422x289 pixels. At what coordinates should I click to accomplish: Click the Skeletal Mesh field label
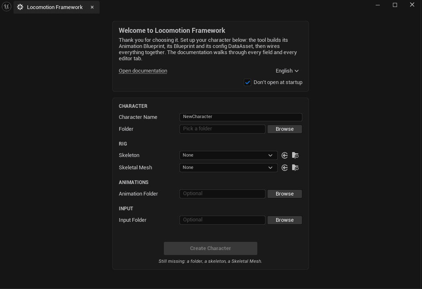(x=135, y=168)
